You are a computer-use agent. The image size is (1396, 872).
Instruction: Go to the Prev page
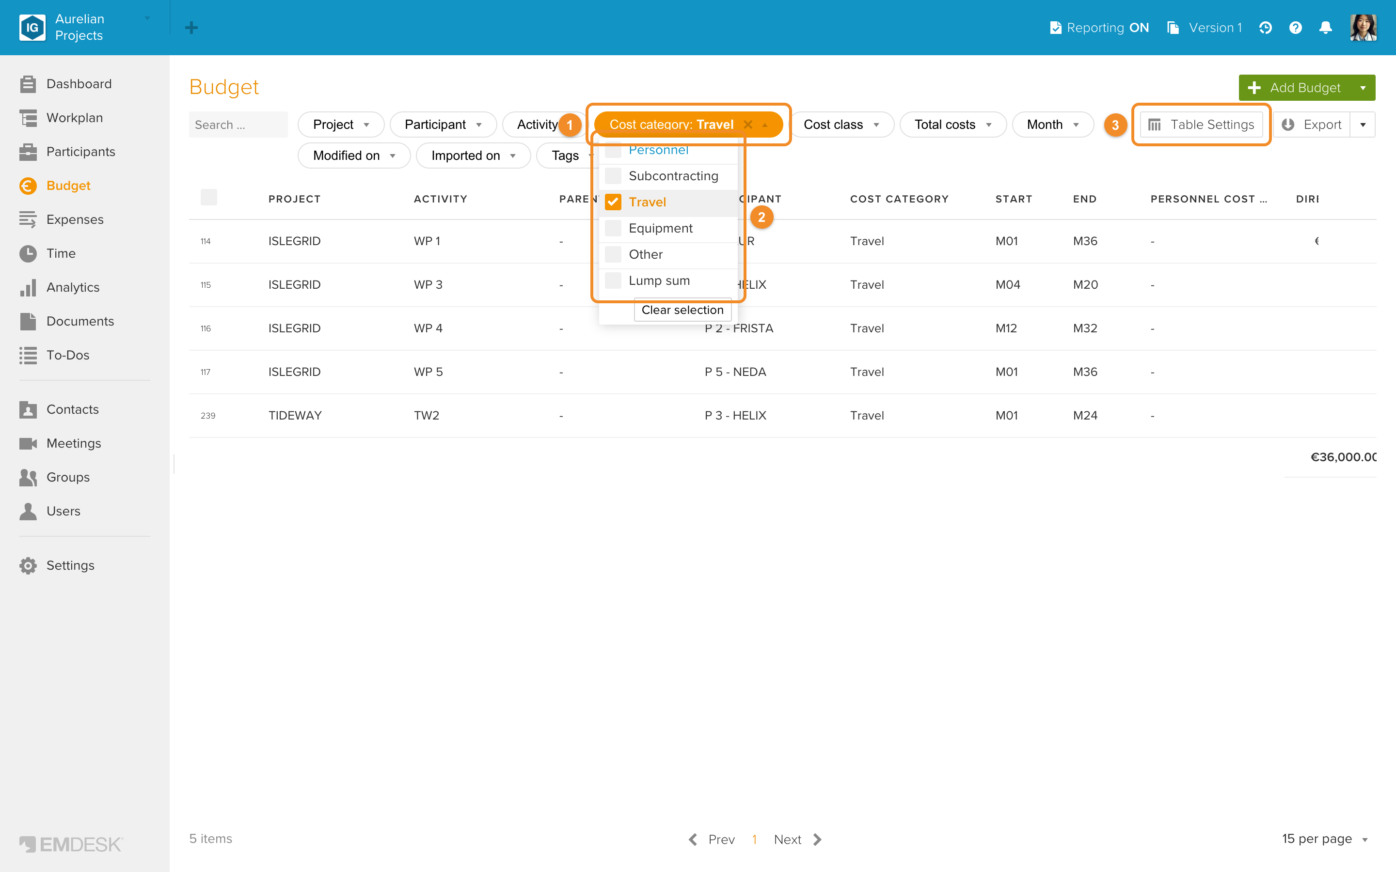[x=712, y=839]
